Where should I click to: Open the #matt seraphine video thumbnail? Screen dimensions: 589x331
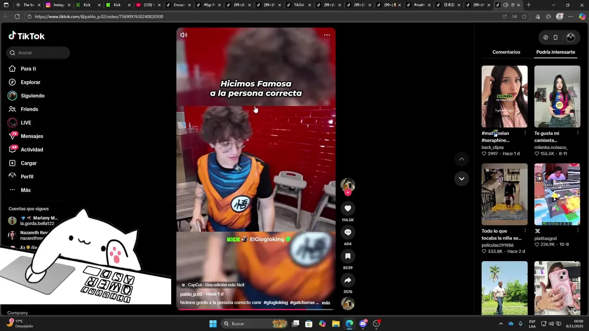click(504, 97)
